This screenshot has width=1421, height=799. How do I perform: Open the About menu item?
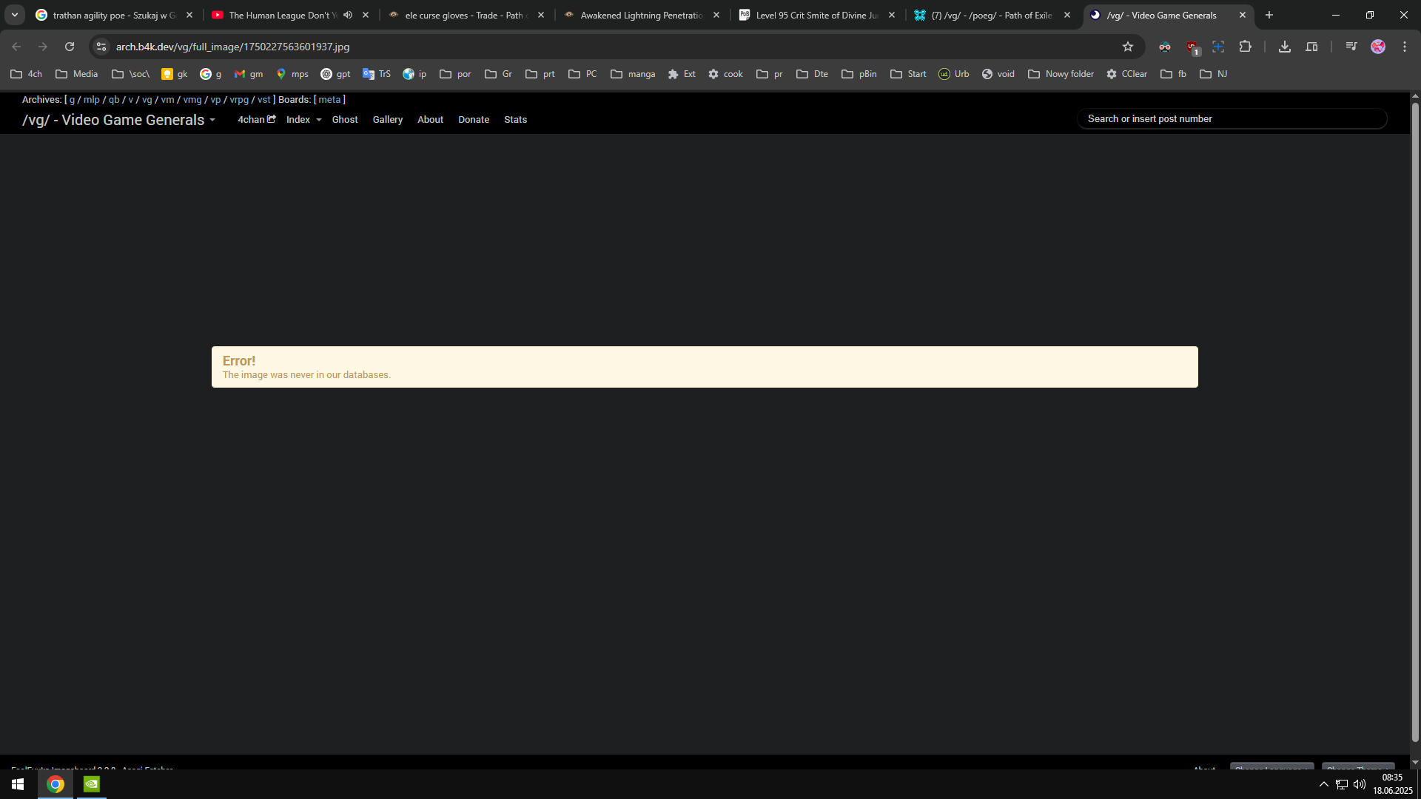431,120
